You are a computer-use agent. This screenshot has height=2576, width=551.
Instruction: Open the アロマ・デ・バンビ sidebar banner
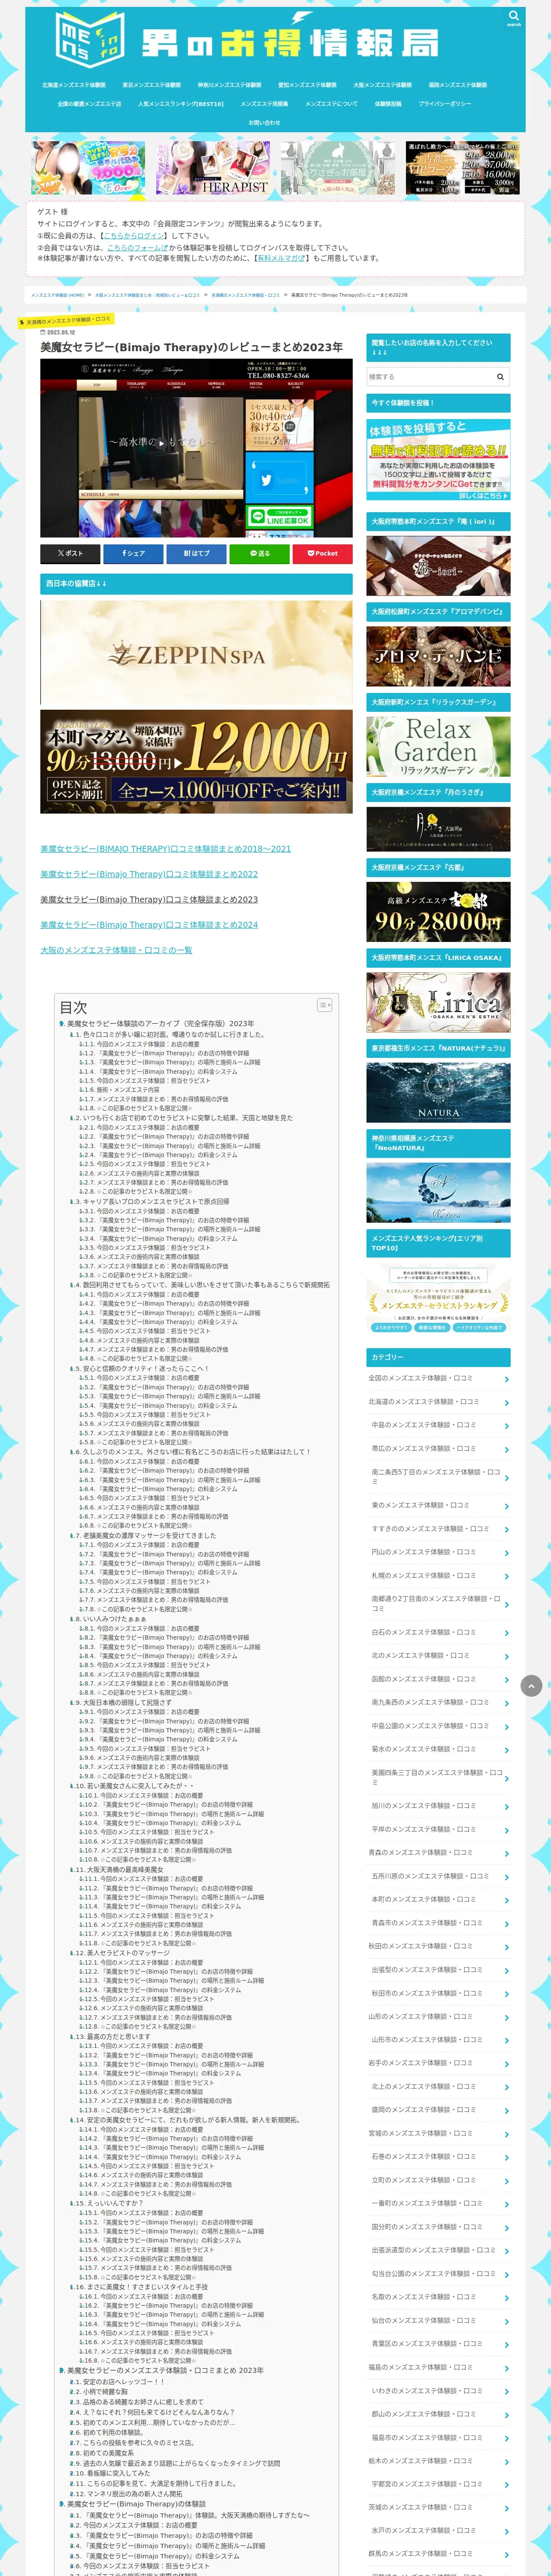point(438,656)
